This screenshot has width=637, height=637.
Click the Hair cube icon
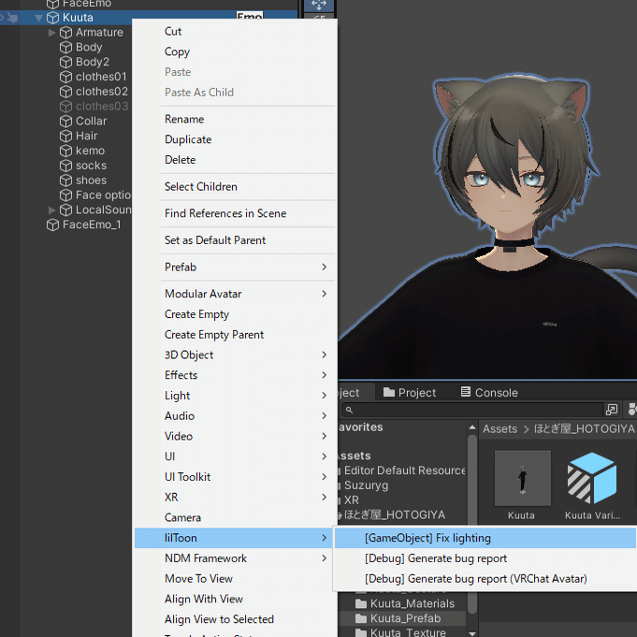(65, 136)
